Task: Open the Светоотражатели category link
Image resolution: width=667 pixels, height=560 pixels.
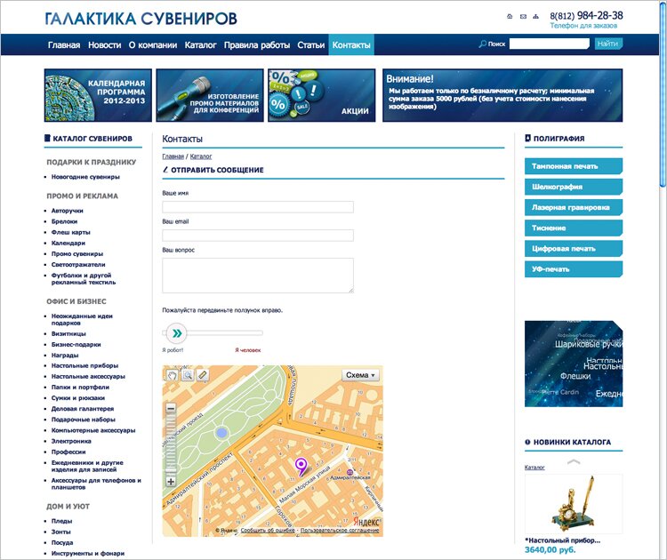Action: point(78,265)
